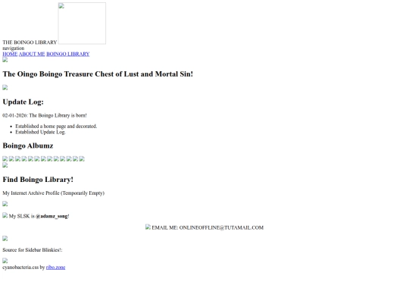Click the @adamz_song username text

pos(52,216)
